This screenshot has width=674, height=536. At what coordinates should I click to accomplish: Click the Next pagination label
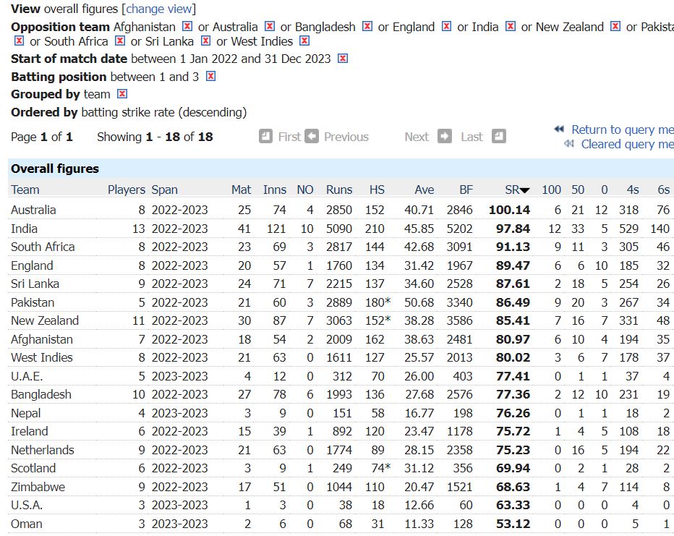click(417, 137)
